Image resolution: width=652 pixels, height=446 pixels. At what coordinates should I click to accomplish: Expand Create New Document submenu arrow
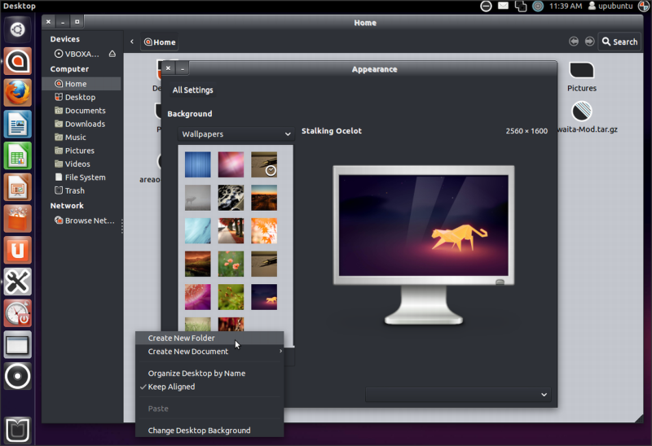pos(280,352)
